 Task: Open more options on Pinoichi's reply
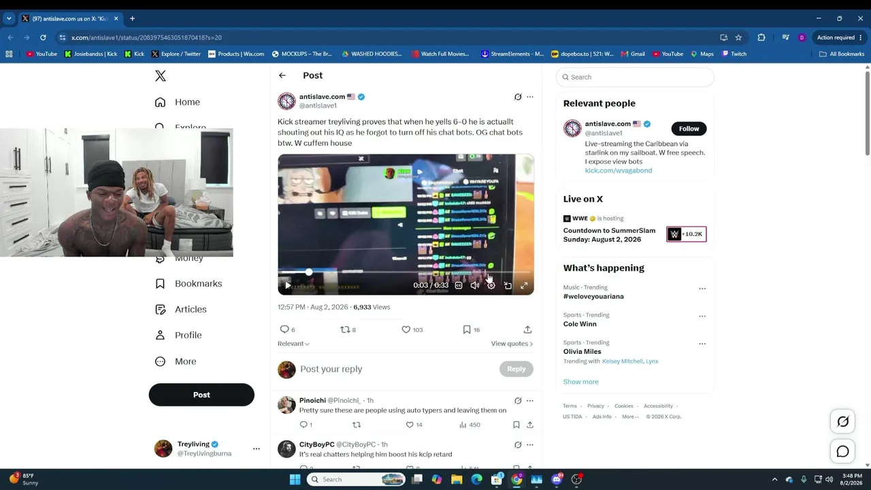click(x=530, y=400)
